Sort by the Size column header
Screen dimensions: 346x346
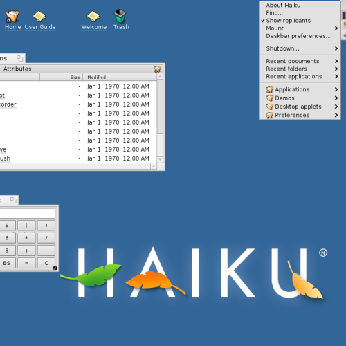point(61,78)
